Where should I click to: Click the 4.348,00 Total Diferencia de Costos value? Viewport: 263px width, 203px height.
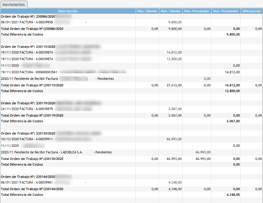coord(233,195)
